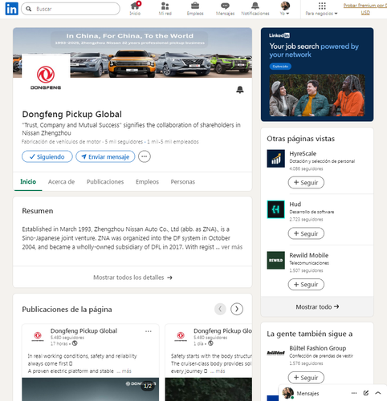Click the cover banner image
The height and width of the screenshot is (401, 387).
click(132, 53)
